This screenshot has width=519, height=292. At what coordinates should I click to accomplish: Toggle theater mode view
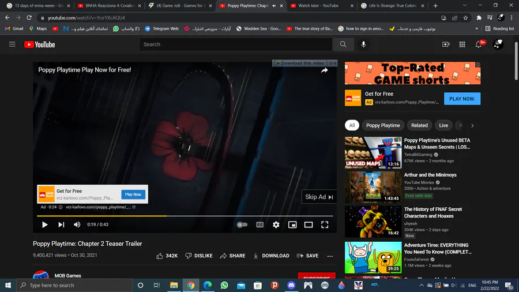309,225
